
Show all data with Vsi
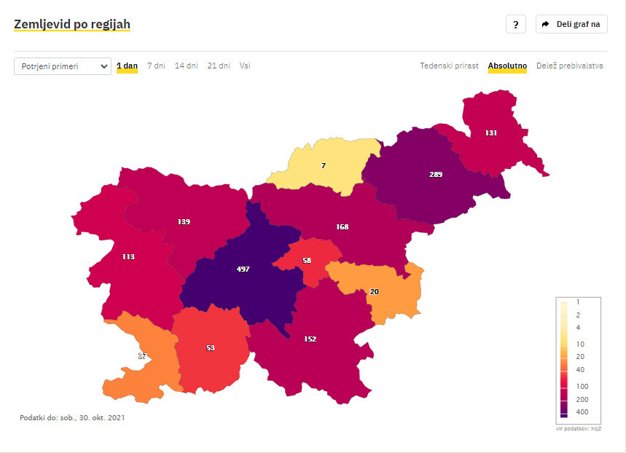(245, 66)
